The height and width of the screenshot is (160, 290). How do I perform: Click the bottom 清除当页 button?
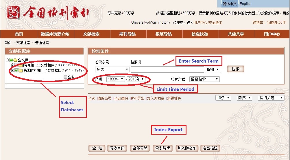pyautogui.click(x=117, y=148)
